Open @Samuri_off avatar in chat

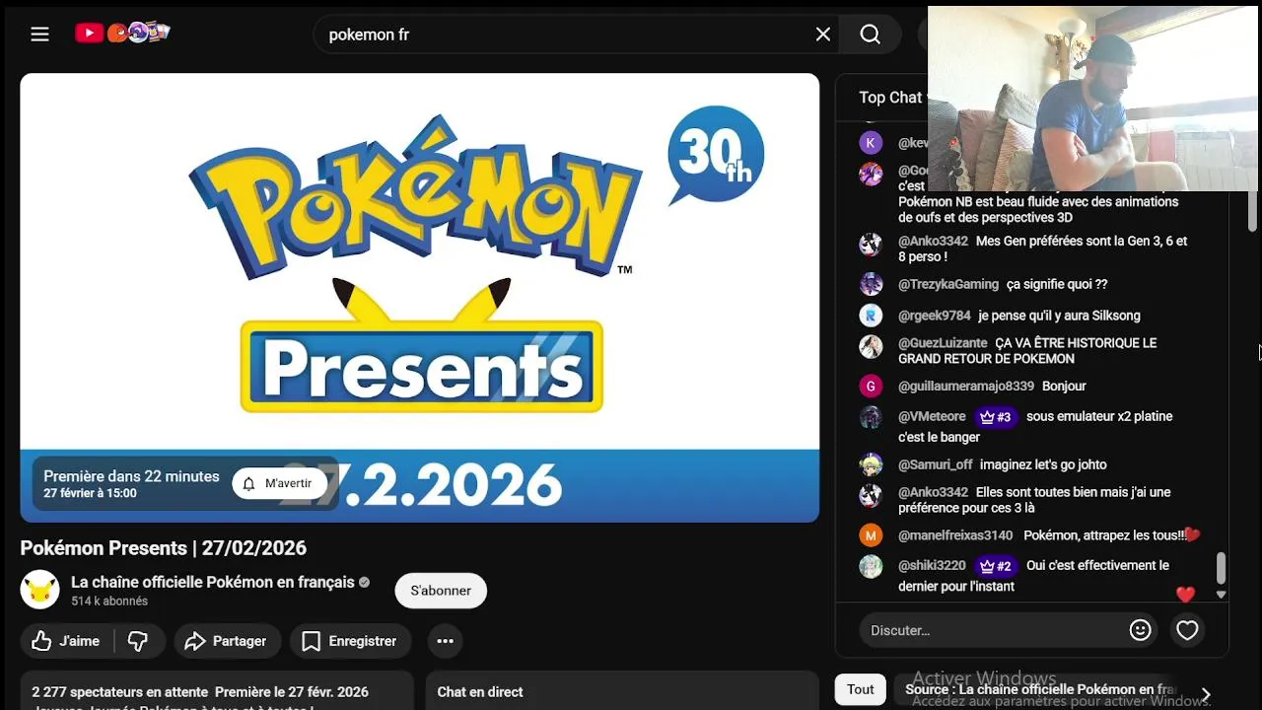coord(871,464)
